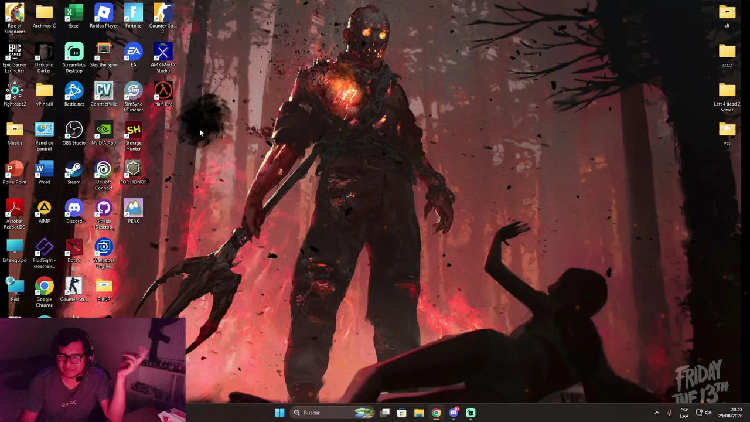Select the Acrobat Reader DC icon
This screenshot has width=750, height=422.
click(x=15, y=215)
